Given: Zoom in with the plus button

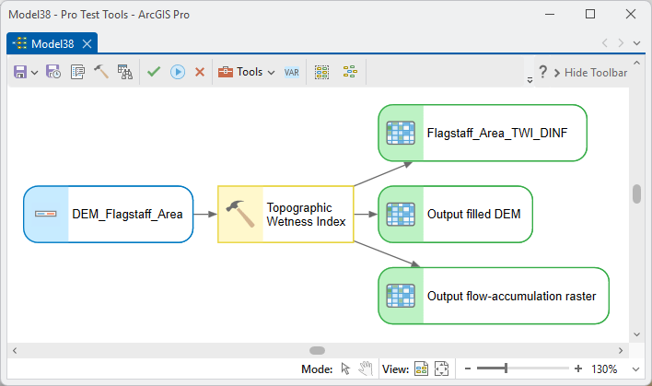Looking at the screenshot, I should pyautogui.click(x=578, y=368).
